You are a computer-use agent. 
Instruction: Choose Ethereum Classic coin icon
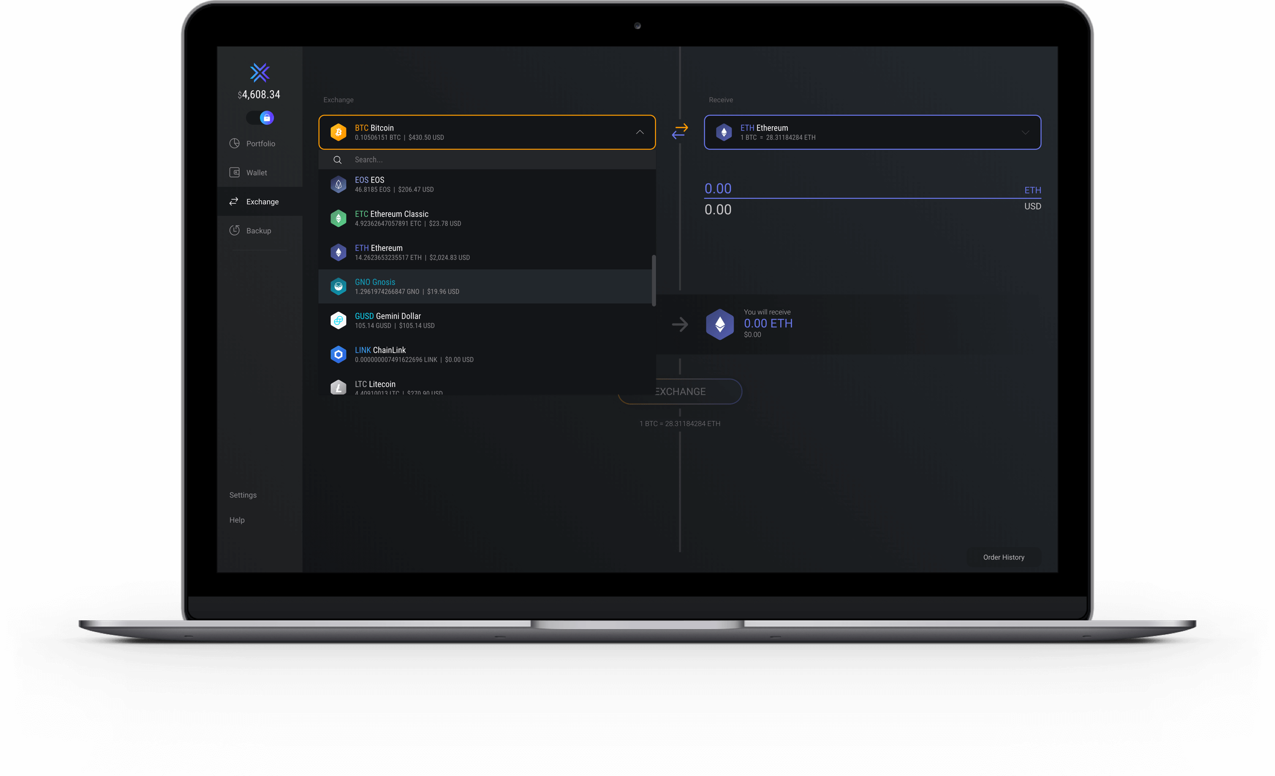click(339, 218)
